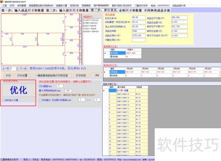This screenshot has height=161, width=221.
Task: Click the 打印标签 button
Action: pos(81,76)
